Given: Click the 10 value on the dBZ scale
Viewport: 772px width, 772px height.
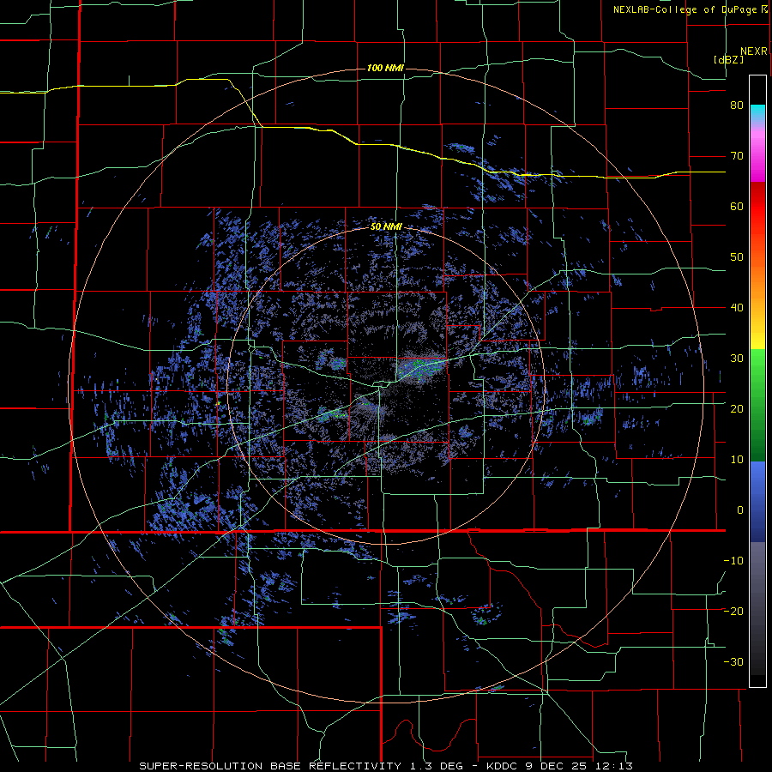Looking at the screenshot, I should pyautogui.click(x=737, y=460).
